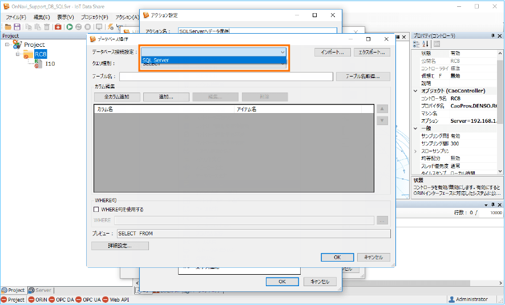505x305 pixels.
Task: Click the インポート... button
Action: click(x=332, y=52)
